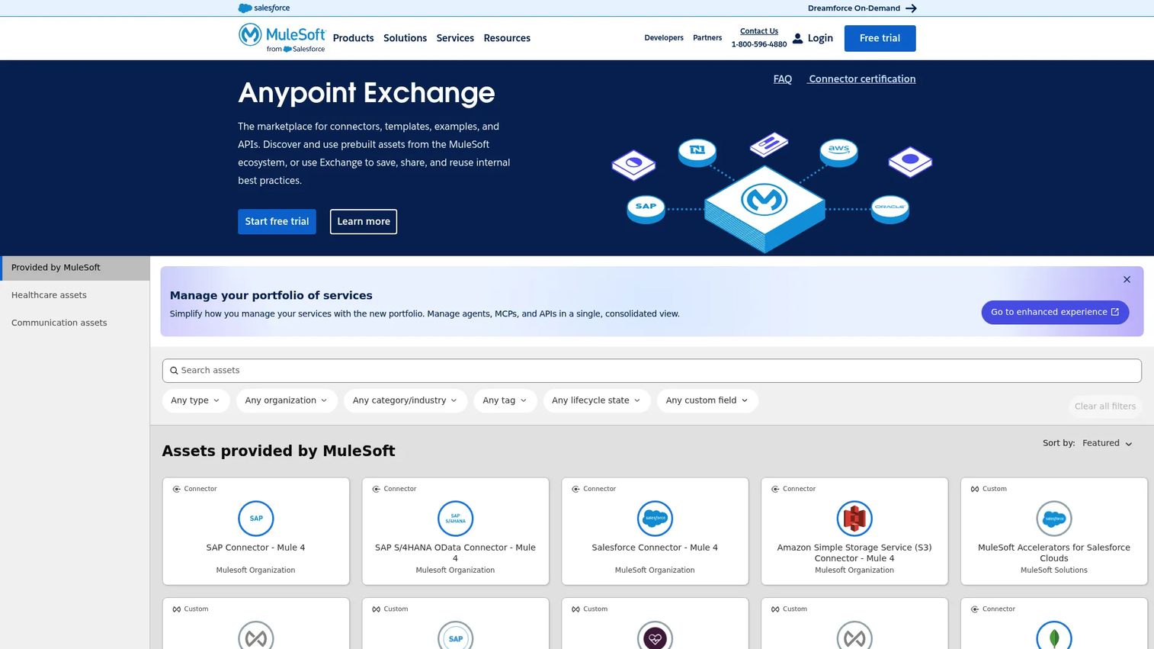Click the MuleSoft Solutions organization label
The height and width of the screenshot is (649, 1154).
(x=1054, y=570)
